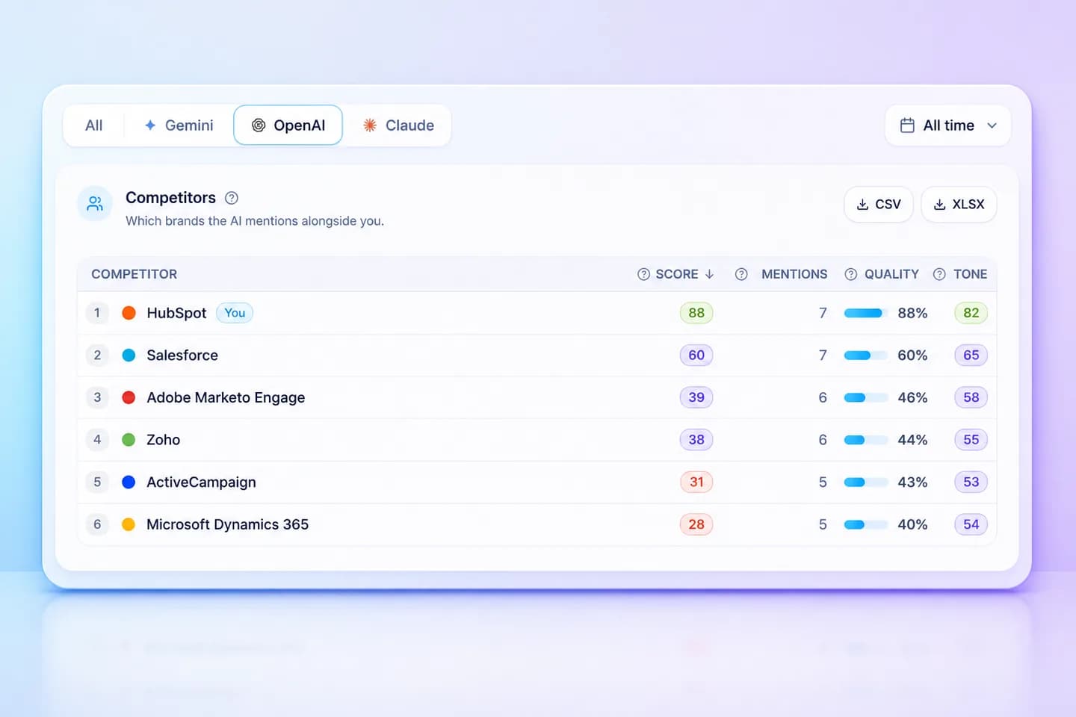The width and height of the screenshot is (1076, 717).
Task: Expand the All time chevron arrow
Action: click(x=992, y=125)
